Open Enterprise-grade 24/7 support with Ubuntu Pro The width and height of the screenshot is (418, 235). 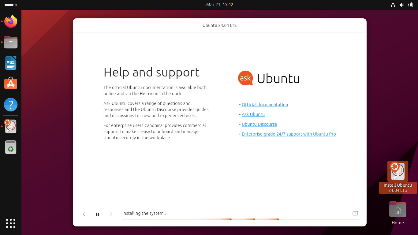coord(289,134)
